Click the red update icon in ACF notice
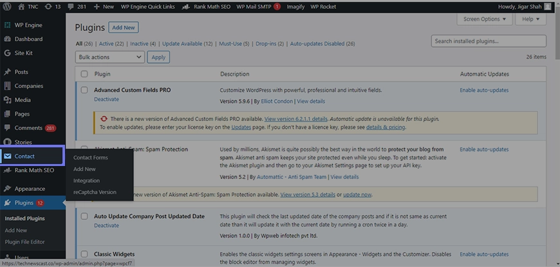Screen dimensions: 560x267 pyautogui.click(x=104, y=119)
